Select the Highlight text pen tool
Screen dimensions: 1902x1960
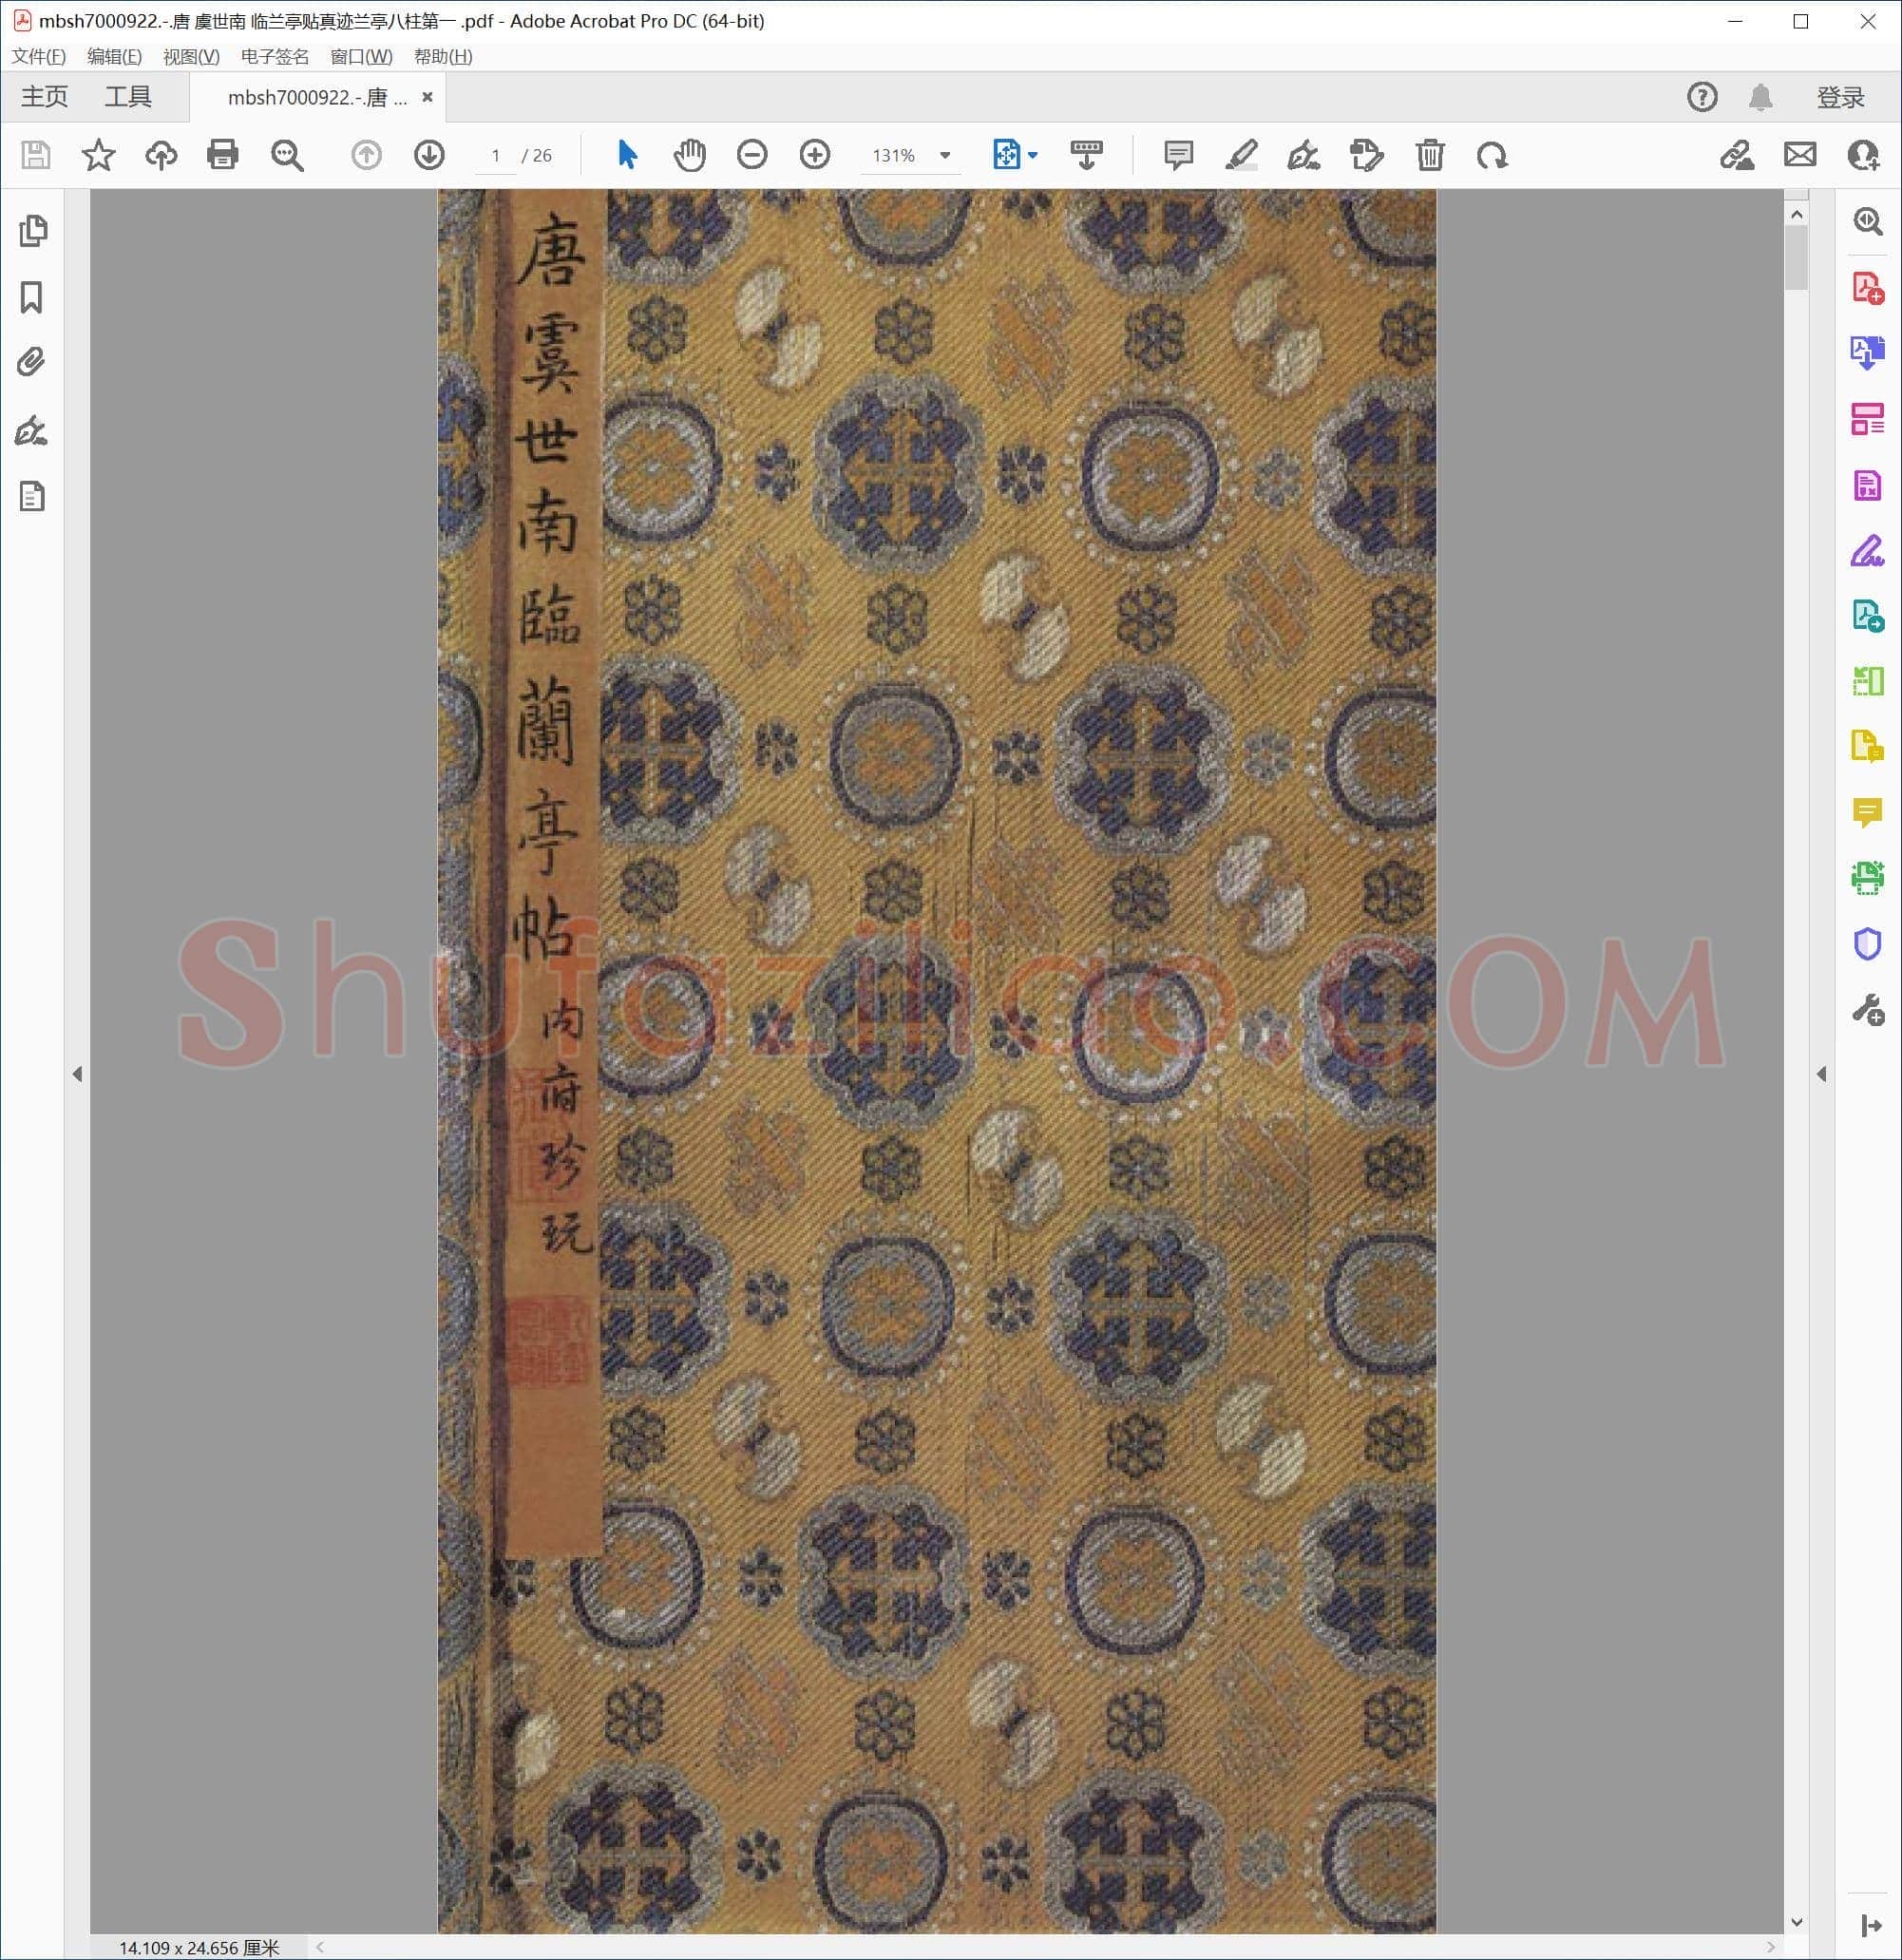pos(1241,155)
